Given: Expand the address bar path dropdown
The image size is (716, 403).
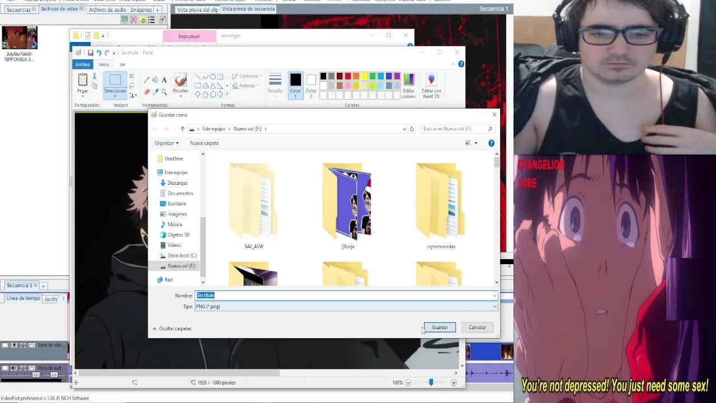Looking at the screenshot, I should pyautogui.click(x=404, y=129).
